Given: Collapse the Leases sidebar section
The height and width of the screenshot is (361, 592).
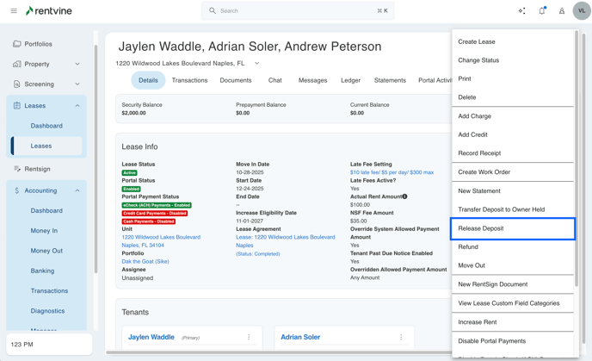Looking at the screenshot, I should pyautogui.click(x=77, y=106).
